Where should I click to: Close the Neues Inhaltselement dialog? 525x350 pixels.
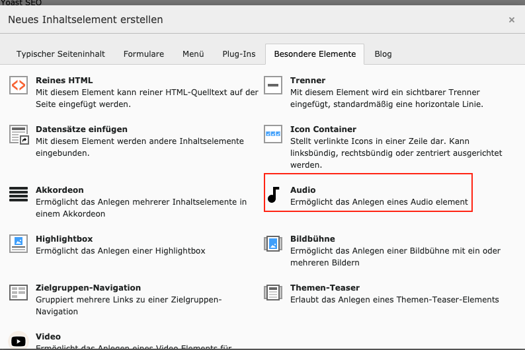[511, 20]
